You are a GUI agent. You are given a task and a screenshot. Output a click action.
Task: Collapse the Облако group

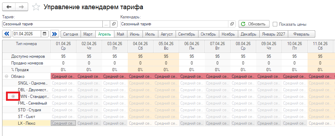pyautogui.click(x=7, y=76)
